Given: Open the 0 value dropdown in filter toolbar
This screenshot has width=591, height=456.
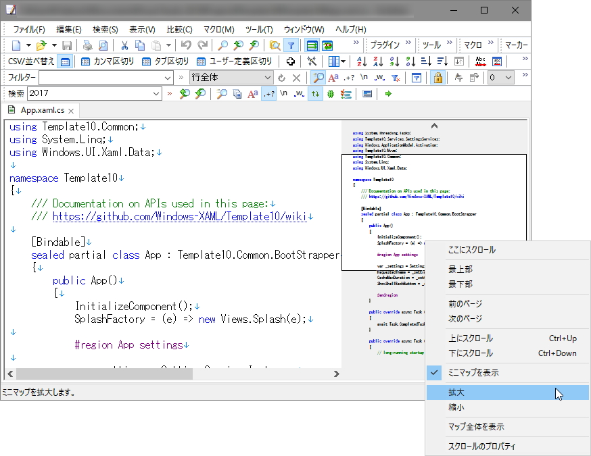Looking at the screenshot, I should pyautogui.click(x=509, y=78).
